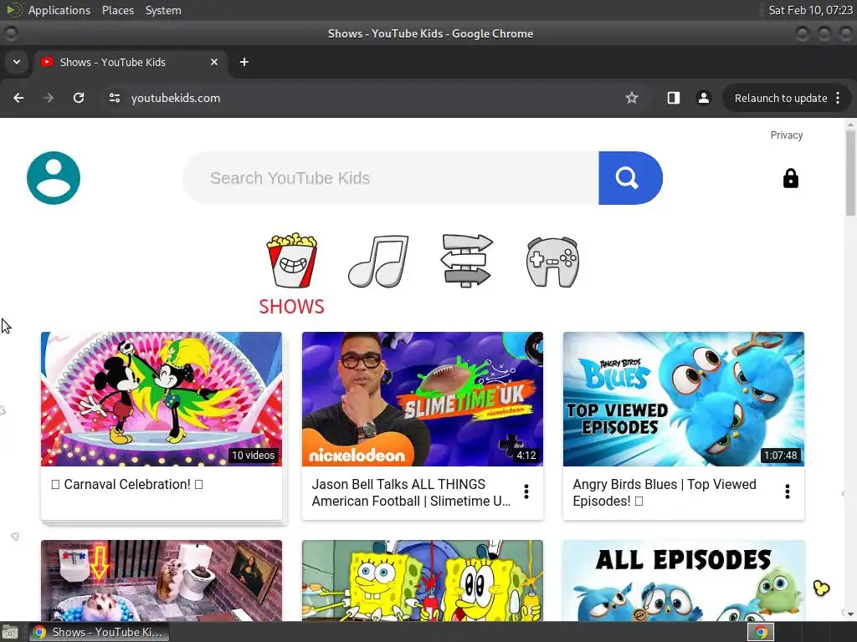The image size is (857, 642).
Task: Focus the Search YouTube Kids field
Action: click(x=390, y=178)
